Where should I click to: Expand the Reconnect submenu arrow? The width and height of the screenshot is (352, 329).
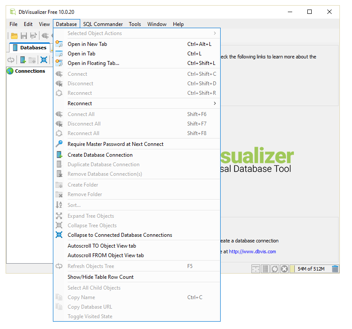(215, 103)
